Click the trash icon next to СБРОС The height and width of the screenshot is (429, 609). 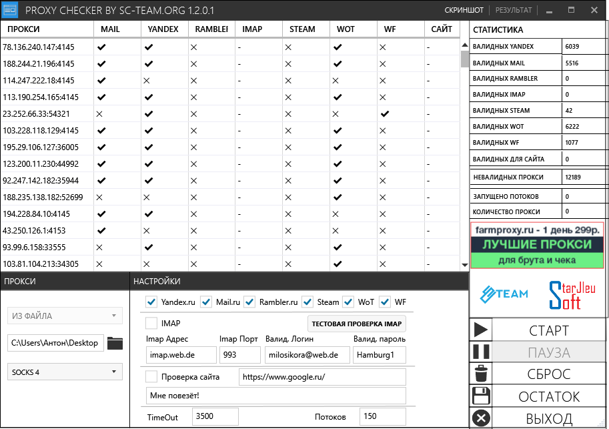coord(481,374)
